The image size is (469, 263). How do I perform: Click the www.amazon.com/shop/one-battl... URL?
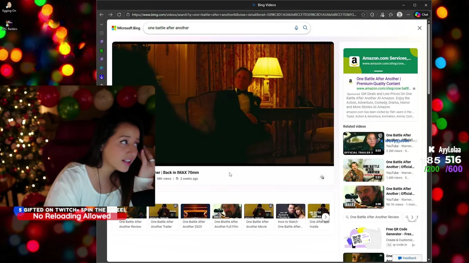click(383, 88)
